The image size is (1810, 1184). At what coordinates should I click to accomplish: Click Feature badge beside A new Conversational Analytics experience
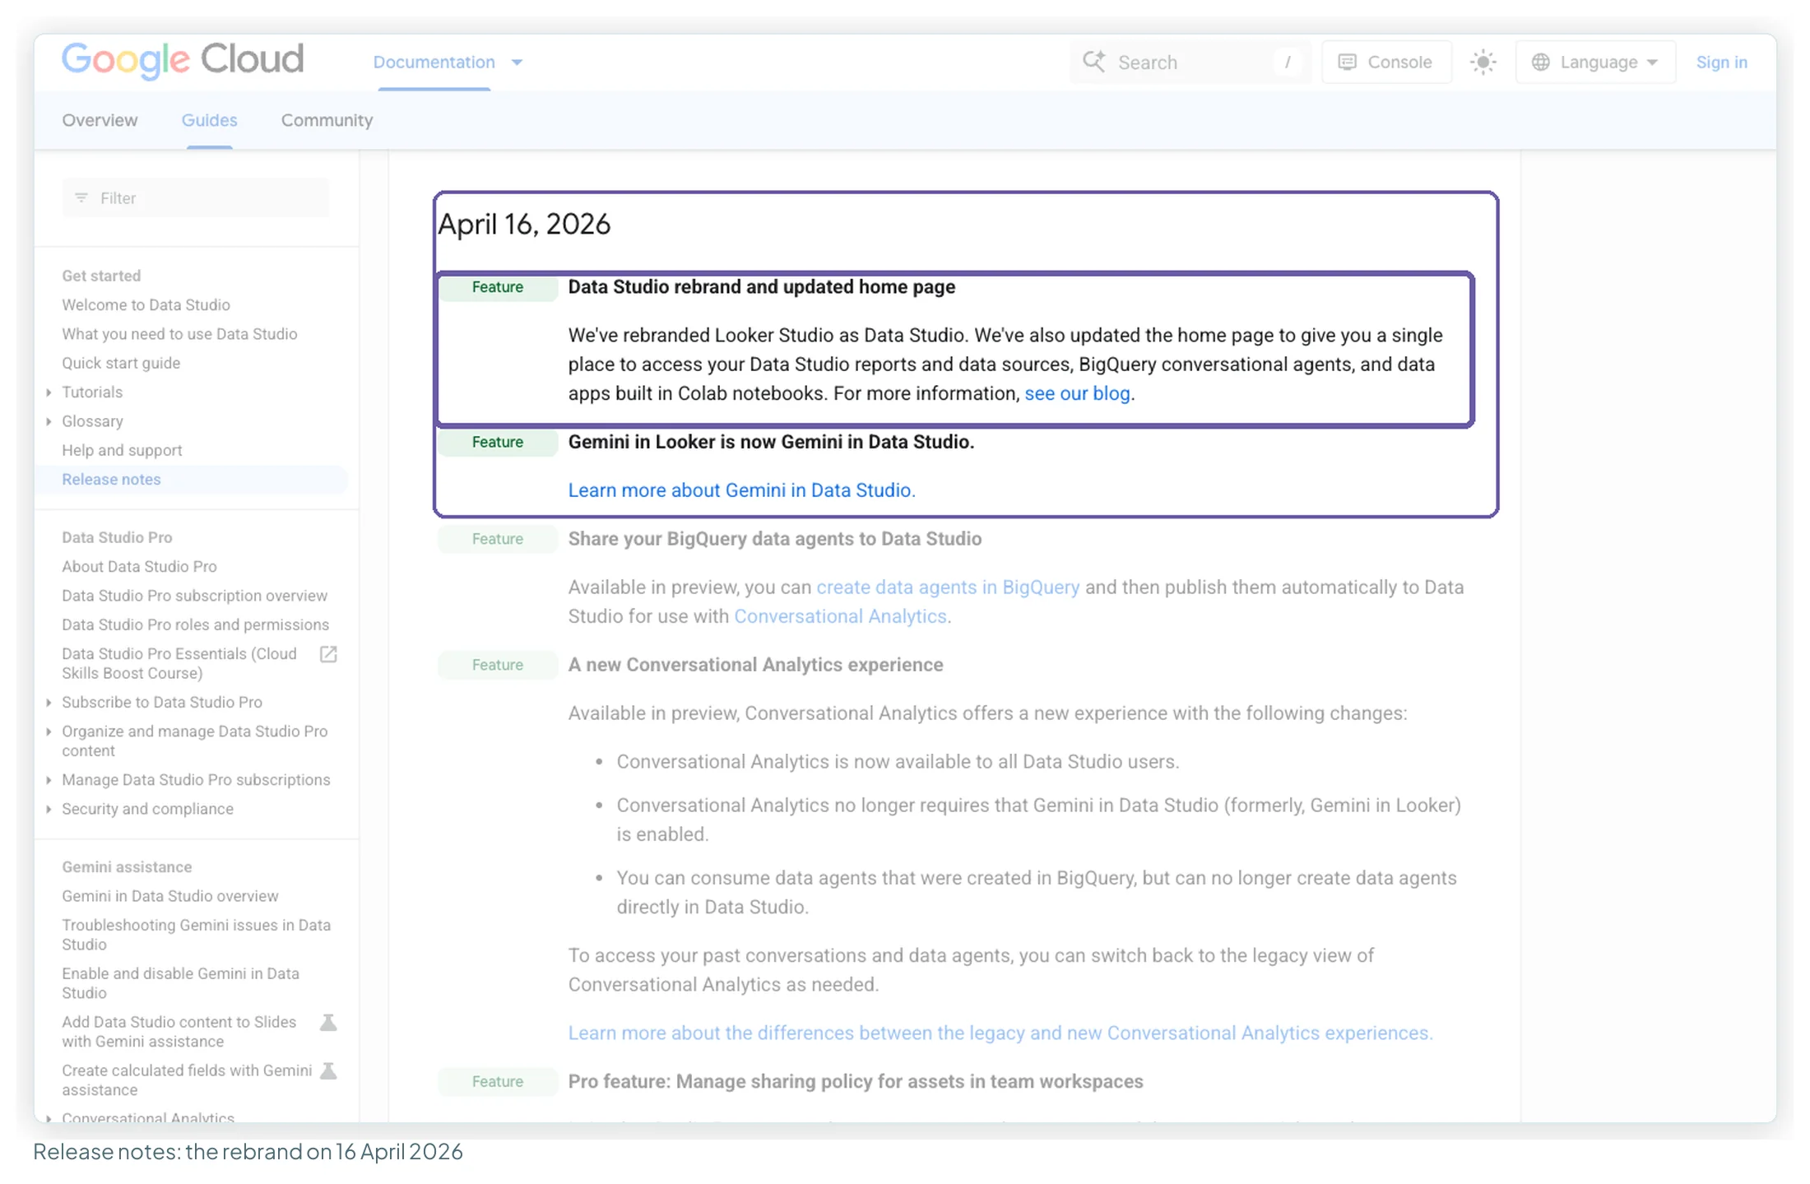[497, 665]
